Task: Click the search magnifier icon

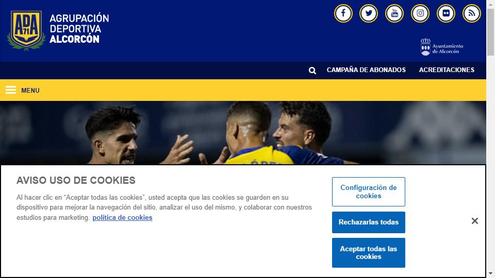Action: pyautogui.click(x=312, y=71)
